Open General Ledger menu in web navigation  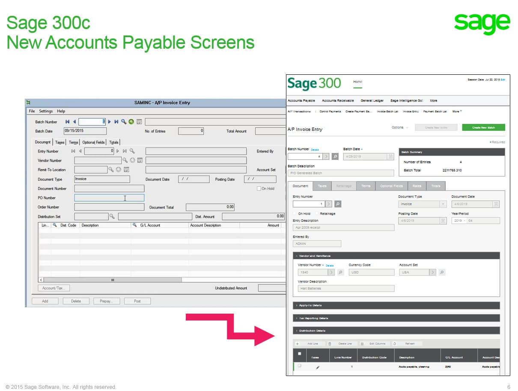pos(372,100)
